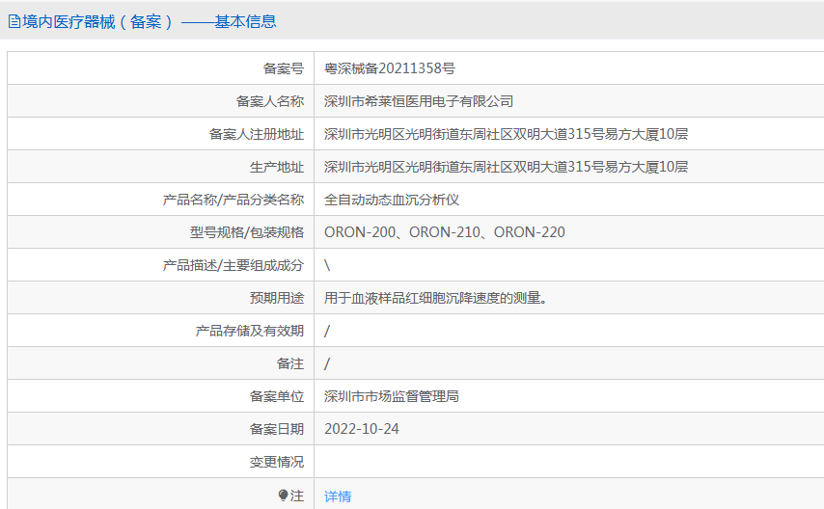
Task: Select the 备案人名称 label cell
Action: pos(161,101)
